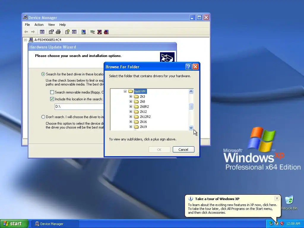Image resolution: width=304 pixels, height=228 pixels.
Task: Collapse the A-F834906B514C4 computer node
Action: 26,40
